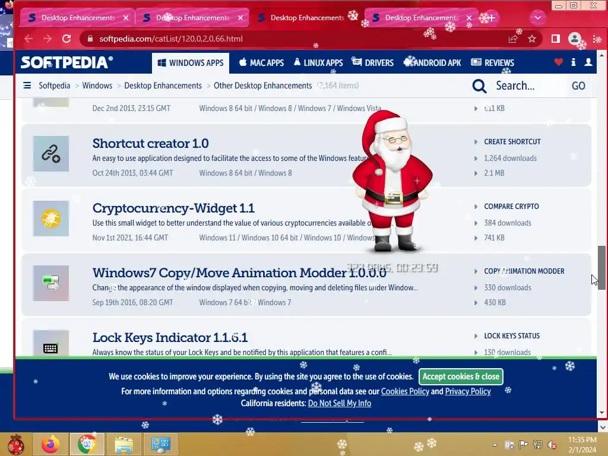Image resolution: width=608 pixels, height=456 pixels.
Task: Close the first Desktop Enhancements tab
Action: (126, 18)
